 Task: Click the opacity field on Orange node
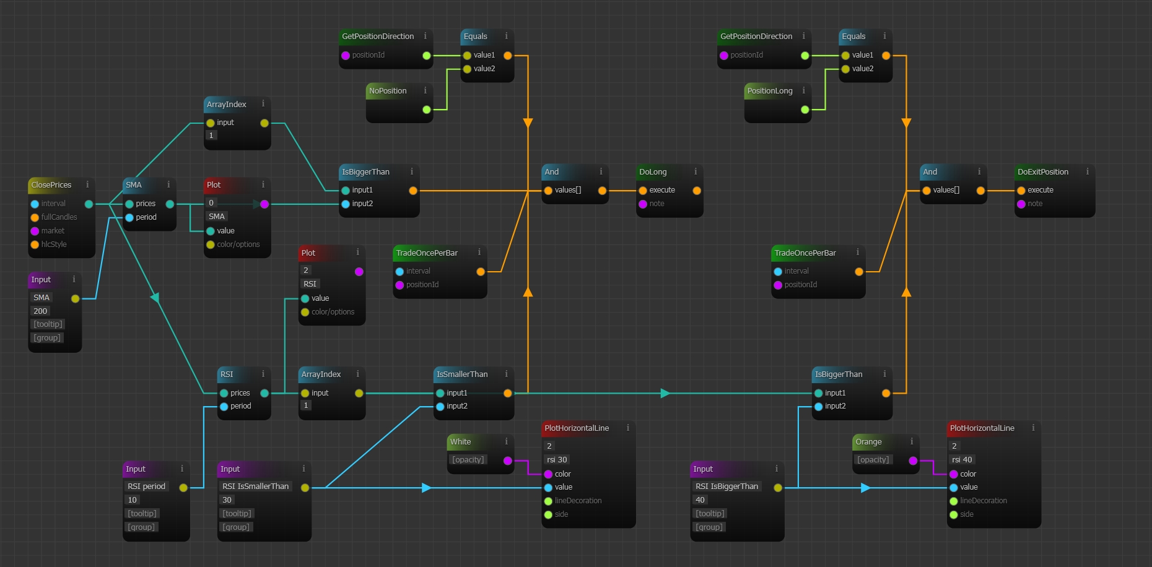pos(873,459)
